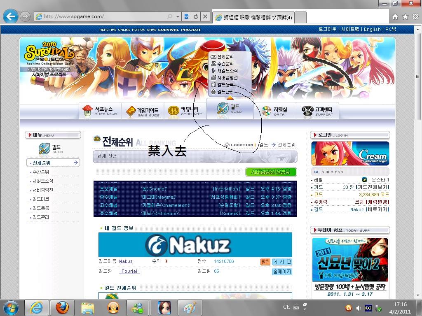Image resolution: width=422 pixels, height=316 pixels.
Task: Open 길드등록 in left sidebar menu
Action: point(41,208)
